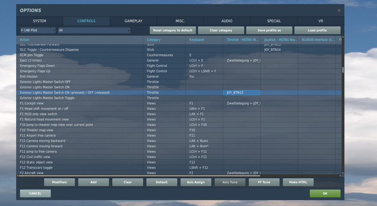Viewport: 377px width, 206px height.
Task: Click the Add button
Action: click(x=93, y=182)
